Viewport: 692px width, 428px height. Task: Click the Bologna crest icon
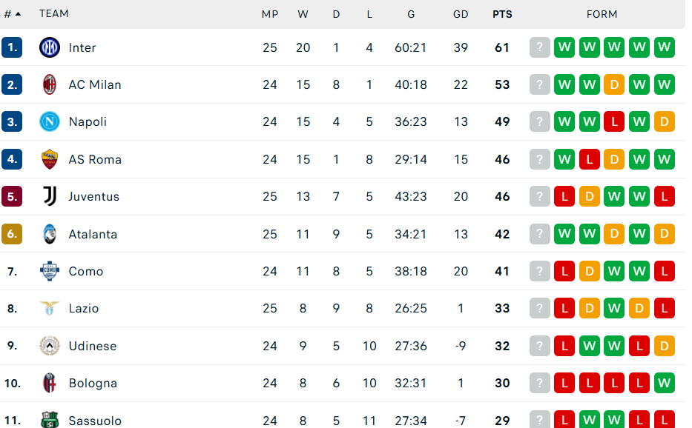[x=49, y=383]
